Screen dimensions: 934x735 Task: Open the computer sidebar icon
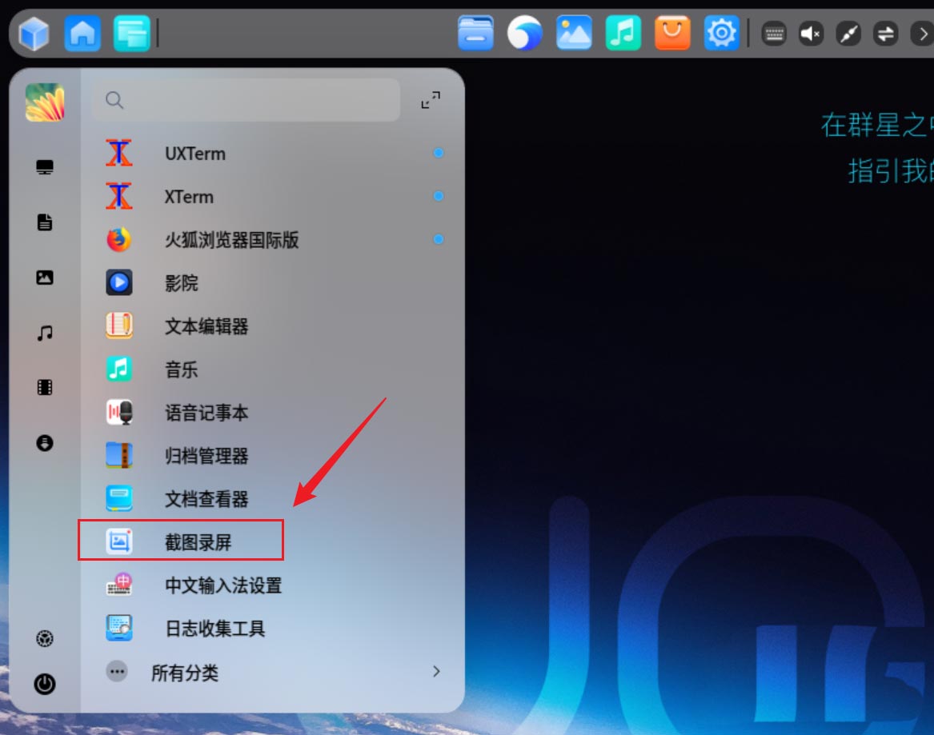point(45,167)
